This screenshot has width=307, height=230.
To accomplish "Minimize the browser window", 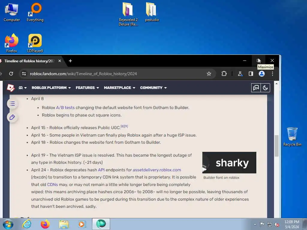I will [x=245, y=60].
